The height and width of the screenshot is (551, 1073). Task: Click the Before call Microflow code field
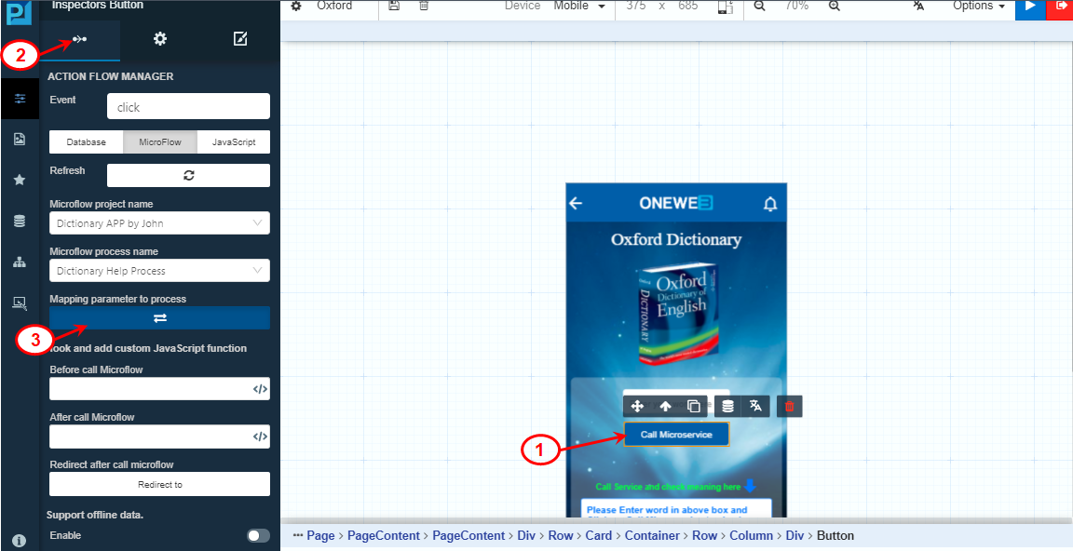click(159, 389)
